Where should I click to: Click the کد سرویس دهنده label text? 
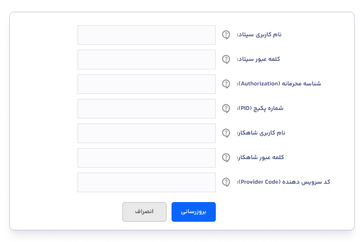coord(306,182)
